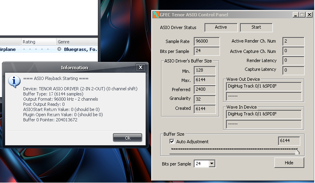The image size is (315, 183).
Task: Click the arrow icon beside the Bluegrass genre
Action: (x=59, y=49)
